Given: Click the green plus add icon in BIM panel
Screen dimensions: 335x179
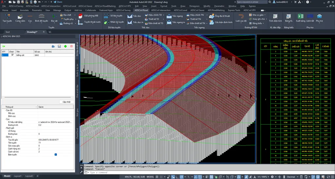Looking at the screenshot, I should coord(65,46).
